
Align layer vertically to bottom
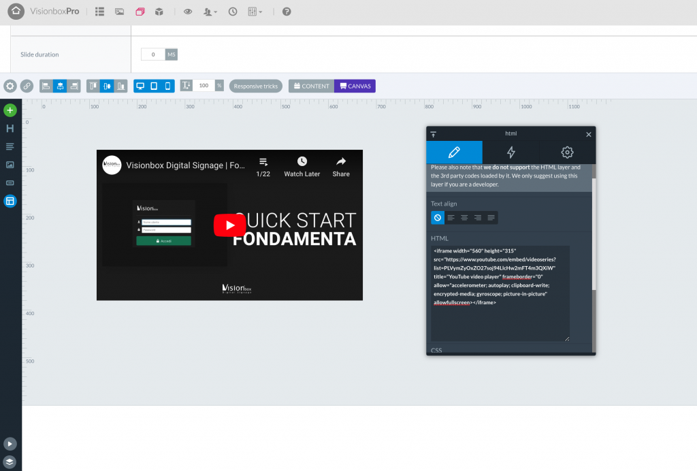[x=121, y=86]
